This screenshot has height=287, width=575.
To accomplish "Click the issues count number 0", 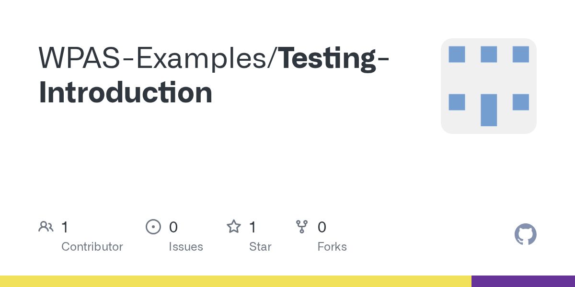I will pyautogui.click(x=173, y=227).
